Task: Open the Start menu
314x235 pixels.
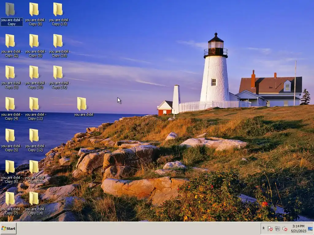Action: (8, 228)
